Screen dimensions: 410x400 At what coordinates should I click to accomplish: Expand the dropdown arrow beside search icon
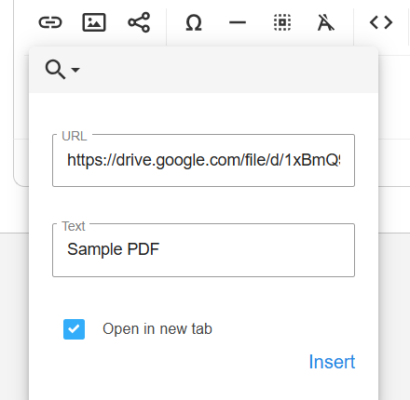pos(75,70)
